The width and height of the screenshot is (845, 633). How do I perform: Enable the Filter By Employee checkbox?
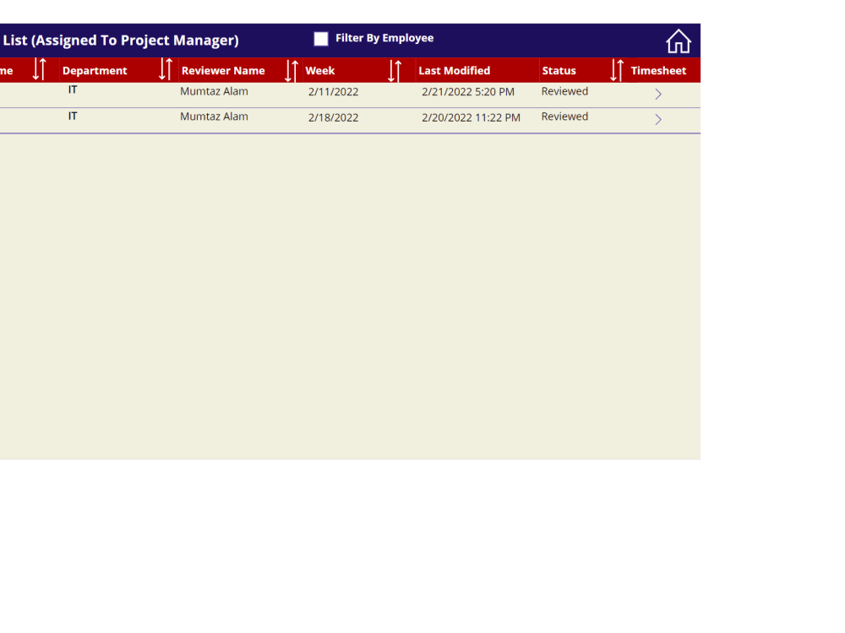321,38
